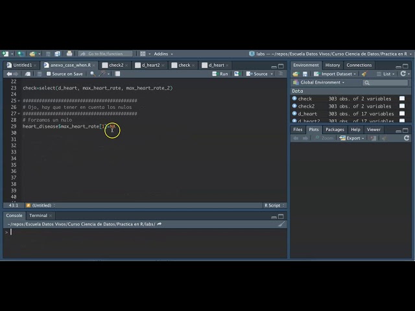Screen dimensions: 415x311
Task: Create a new file with the plus icon
Action: click(5, 54)
